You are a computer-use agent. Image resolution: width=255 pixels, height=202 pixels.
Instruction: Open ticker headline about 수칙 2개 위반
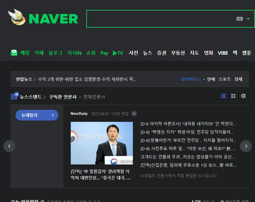(87, 79)
